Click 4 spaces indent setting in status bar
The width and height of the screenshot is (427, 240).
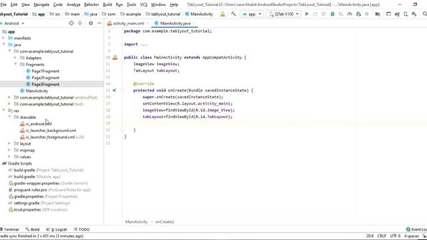(x=411, y=236)
